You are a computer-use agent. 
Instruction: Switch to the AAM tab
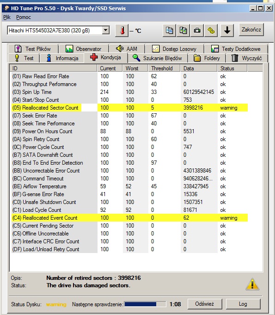(127, 49)
